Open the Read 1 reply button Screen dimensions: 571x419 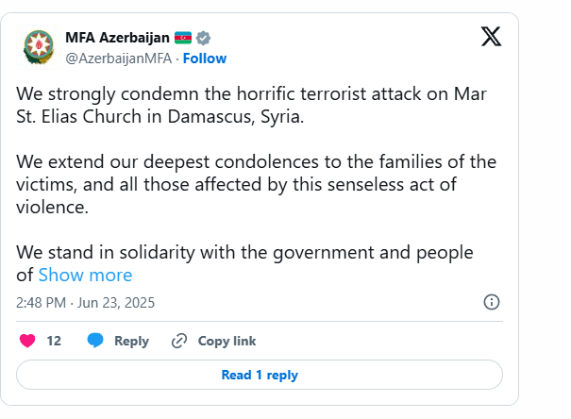tap(260, 375)
